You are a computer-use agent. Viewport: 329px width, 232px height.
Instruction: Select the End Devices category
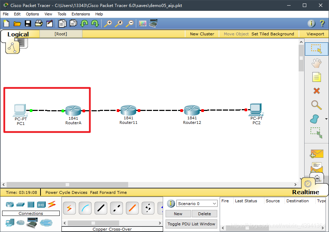[x=10, y=223]
